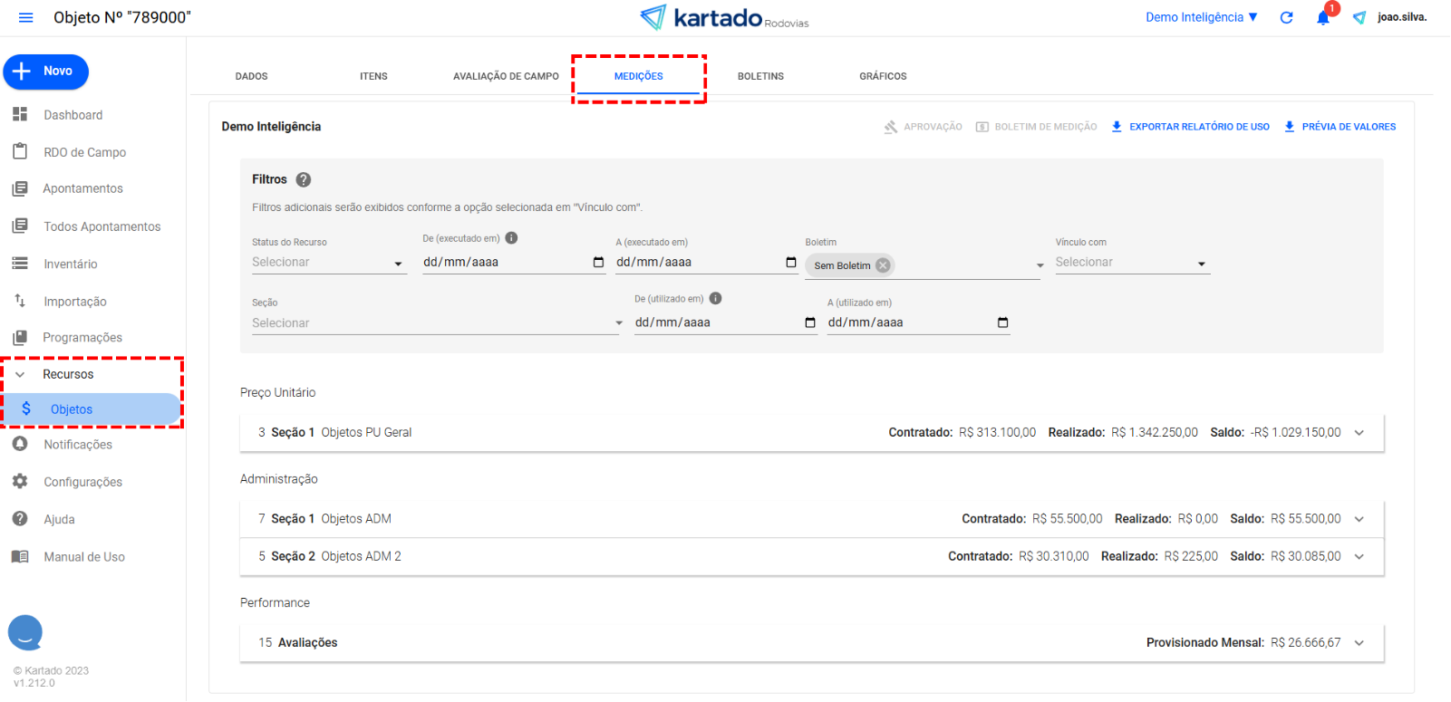Open the notifications bell icon

coord(1323,18)
